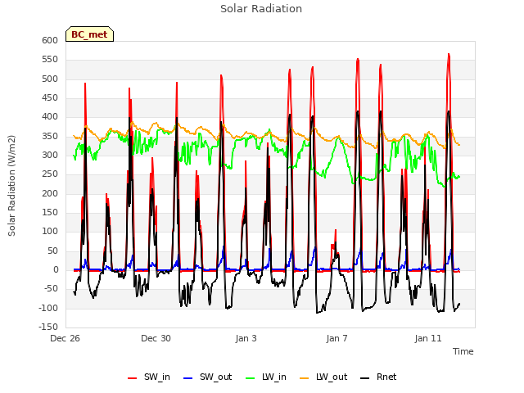Click the Rnet black legend swatch
The height and width of the screenshot is (393, 524).
[365, 378]
